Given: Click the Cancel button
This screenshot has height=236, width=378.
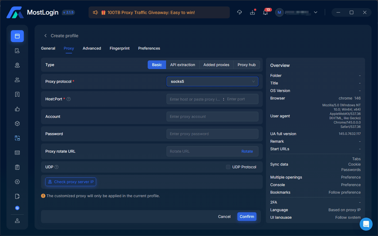Looking at the screenshot, I should pos(224,217).
